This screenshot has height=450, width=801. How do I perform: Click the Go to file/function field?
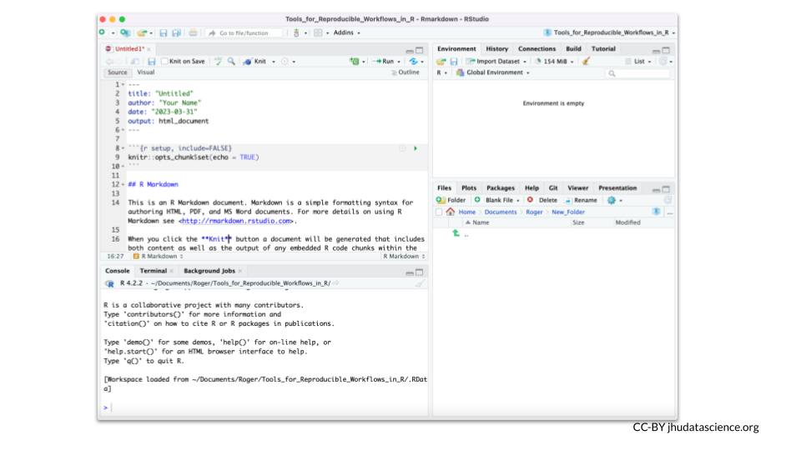(244, 33)
